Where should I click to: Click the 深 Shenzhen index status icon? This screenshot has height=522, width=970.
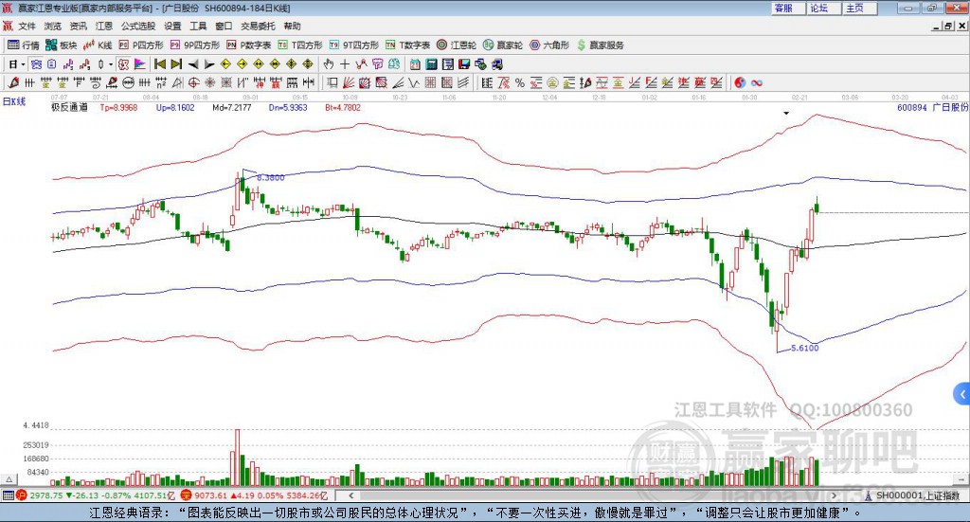pyautogui.click(x=187, y=495)
